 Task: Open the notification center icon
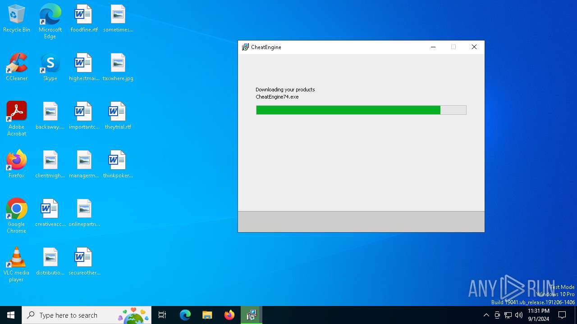(x=563, y=315)
